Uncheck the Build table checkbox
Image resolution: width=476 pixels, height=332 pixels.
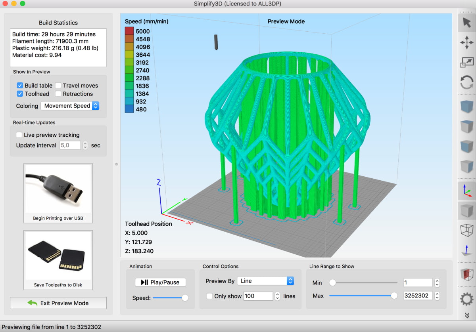20,86
